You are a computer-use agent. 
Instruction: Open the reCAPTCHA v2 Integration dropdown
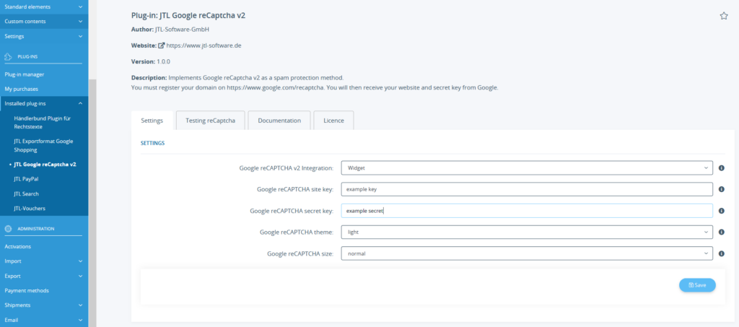coord(526,167)
